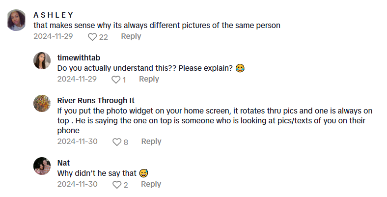Select the Nat username
The width and height of the screenshot is (387, 197).
point(64,163)
